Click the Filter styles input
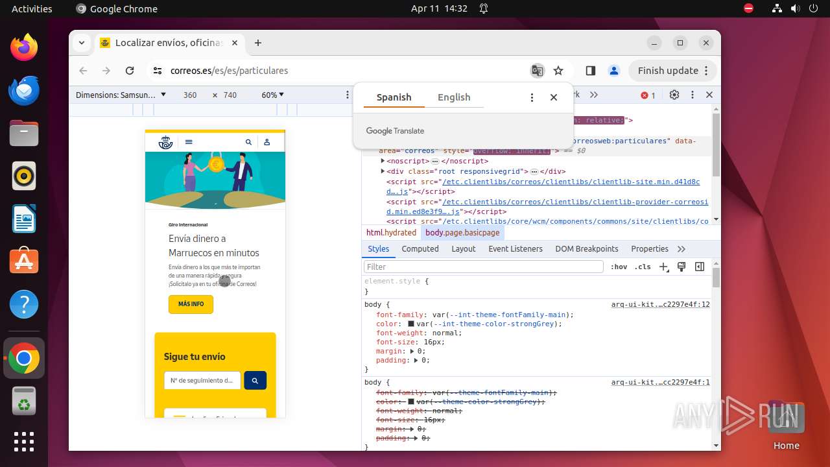Viewport: 830px width, 467px height. pos(484,267)
